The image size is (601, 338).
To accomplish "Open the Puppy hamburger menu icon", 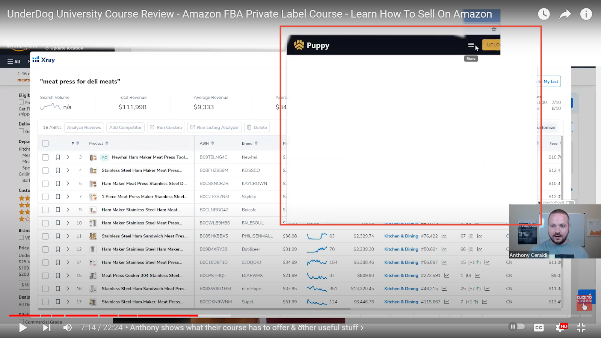I will [x=471, y=45].
